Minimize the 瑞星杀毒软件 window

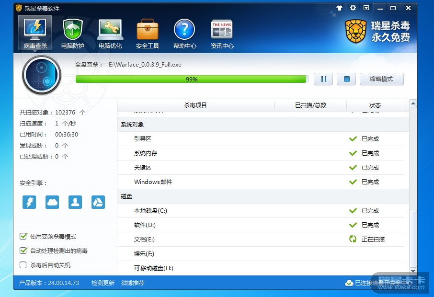coord(380,8)
